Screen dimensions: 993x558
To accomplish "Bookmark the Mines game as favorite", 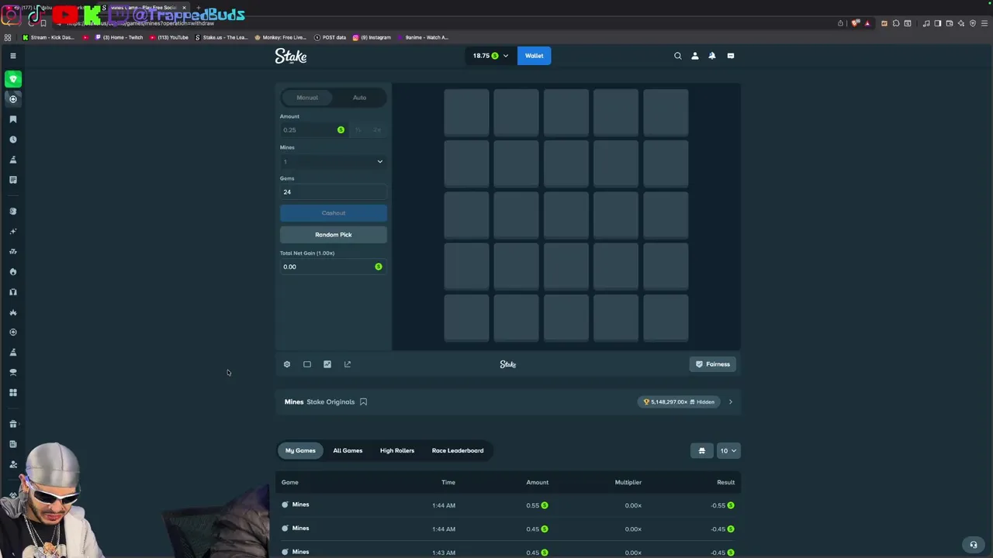I will coord(363,401).
